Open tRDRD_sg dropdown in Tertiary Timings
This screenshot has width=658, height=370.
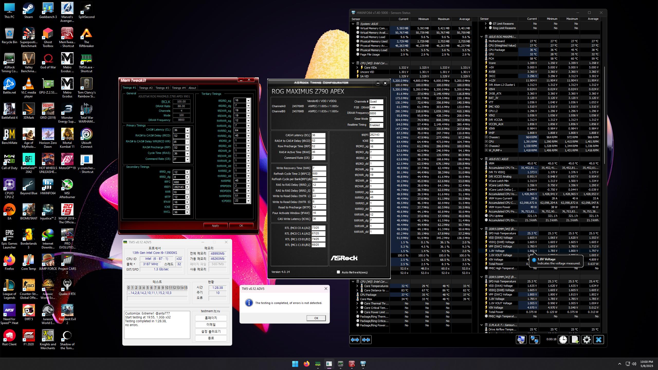tap(248, 100)
